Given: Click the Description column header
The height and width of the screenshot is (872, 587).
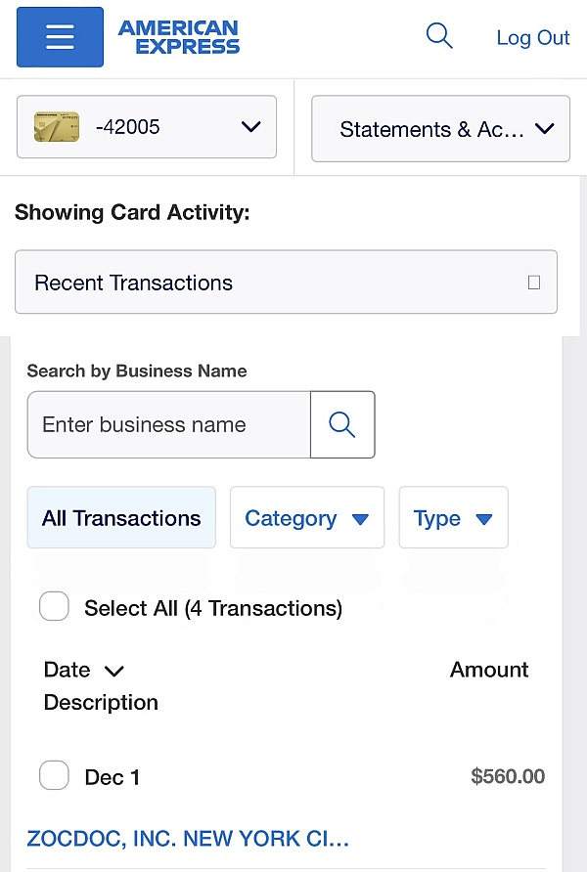Looking at the screenshot, I should point(101,702).
